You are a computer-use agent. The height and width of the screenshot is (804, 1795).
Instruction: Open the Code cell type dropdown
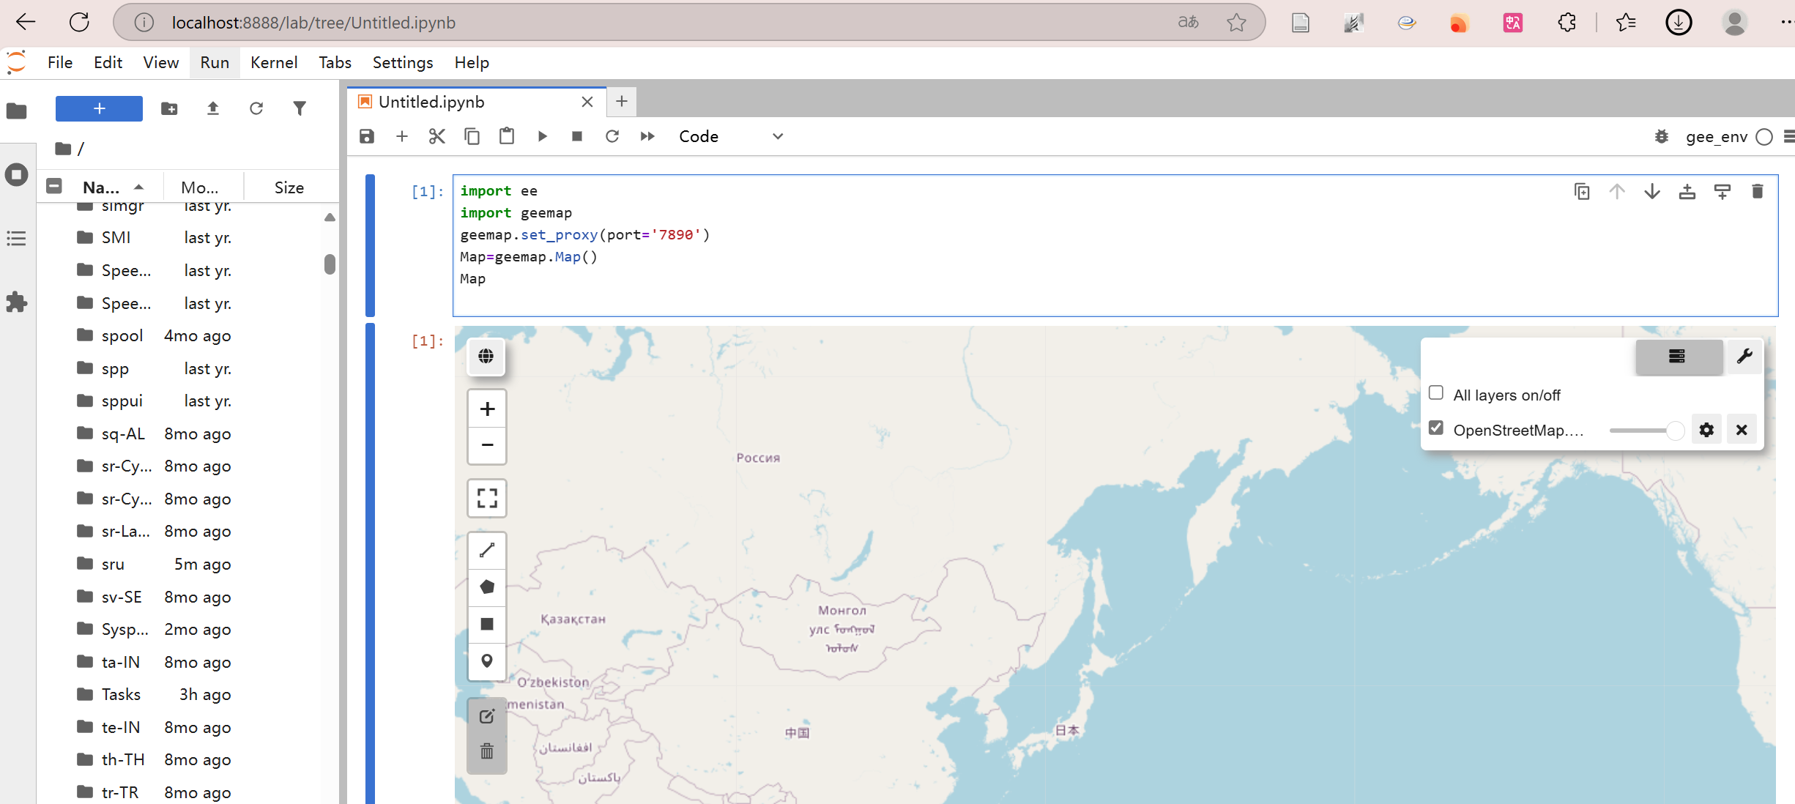coord(732,136)
